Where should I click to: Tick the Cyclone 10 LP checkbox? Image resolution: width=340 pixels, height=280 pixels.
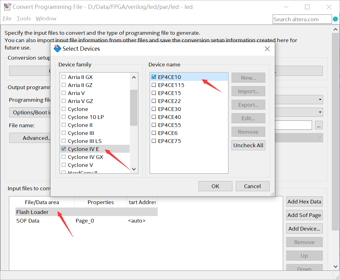(x=64, y=117)
